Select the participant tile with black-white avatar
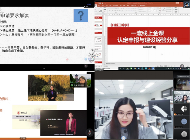Screen dimensions: 190x140 (181, 109)
